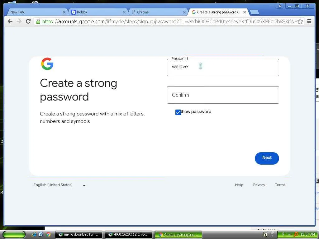
Task: Open a new tab with the new-tab button
Action: (254, 12)
